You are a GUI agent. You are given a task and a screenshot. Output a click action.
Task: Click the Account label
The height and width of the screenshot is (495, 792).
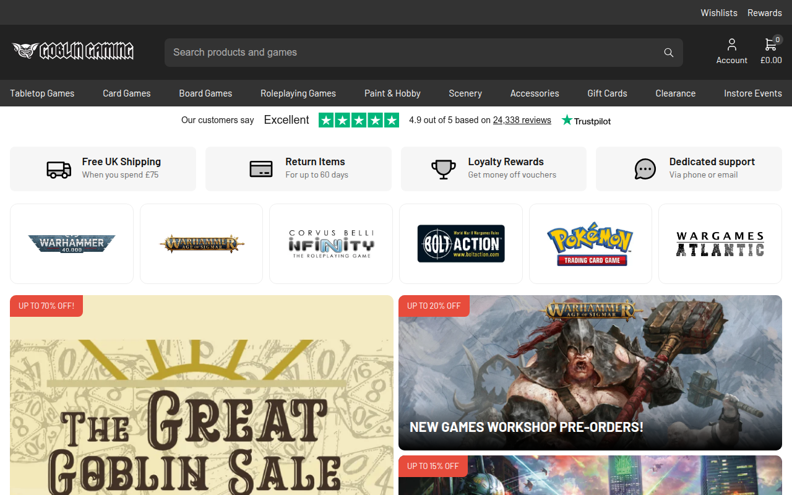(x=732, y=60)
